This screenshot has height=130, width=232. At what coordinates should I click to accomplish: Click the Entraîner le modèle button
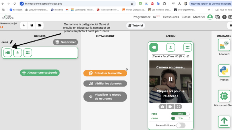105,73
